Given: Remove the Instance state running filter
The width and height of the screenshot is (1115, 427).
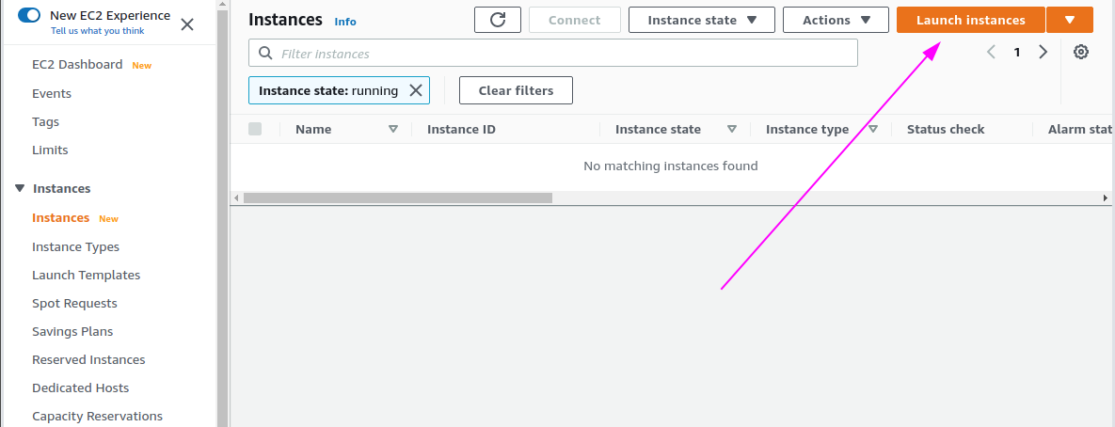Looking at the screenshot, I should (x=416, y=90).
